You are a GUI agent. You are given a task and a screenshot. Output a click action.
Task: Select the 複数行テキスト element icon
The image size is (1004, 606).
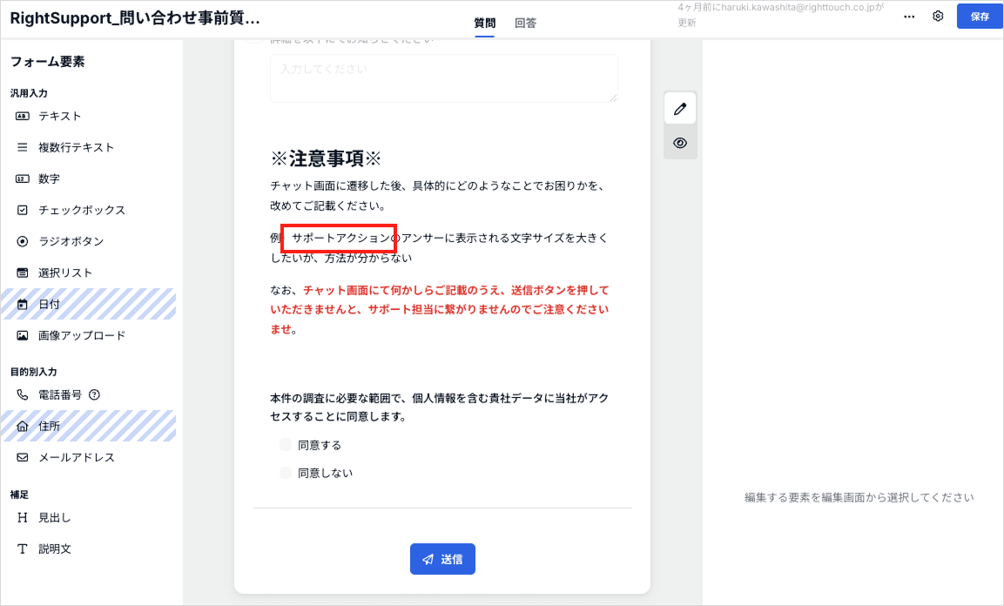point(23,147)
